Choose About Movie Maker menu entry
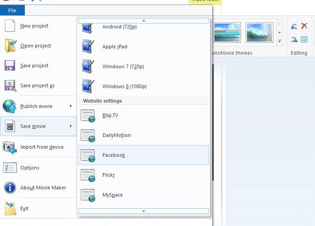 (x=38, y=188)
